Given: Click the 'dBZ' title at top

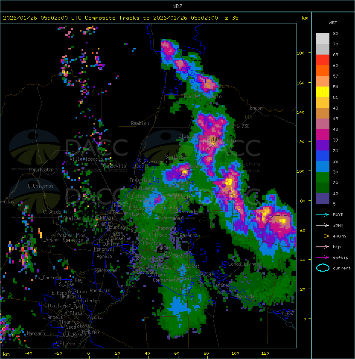Looking at the screenshot, I should 177,6.
